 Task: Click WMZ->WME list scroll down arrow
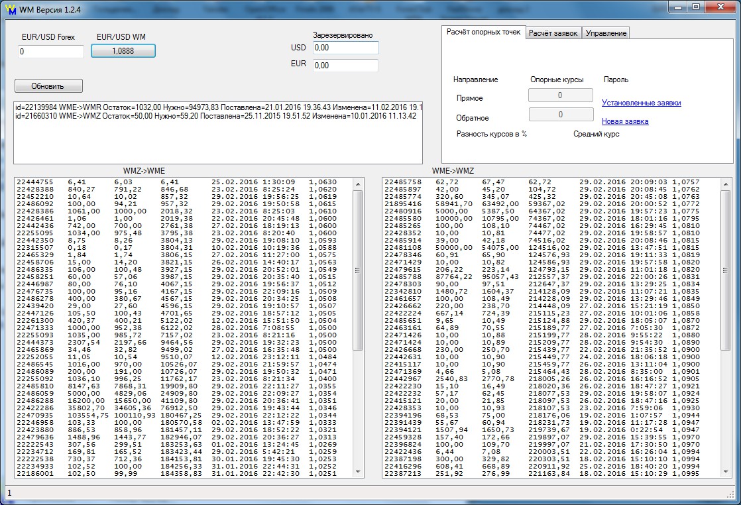[358, 472]
